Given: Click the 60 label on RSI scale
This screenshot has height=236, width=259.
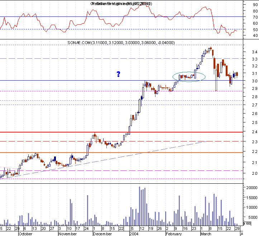Looking at the screenshot, I should (255, 23).
